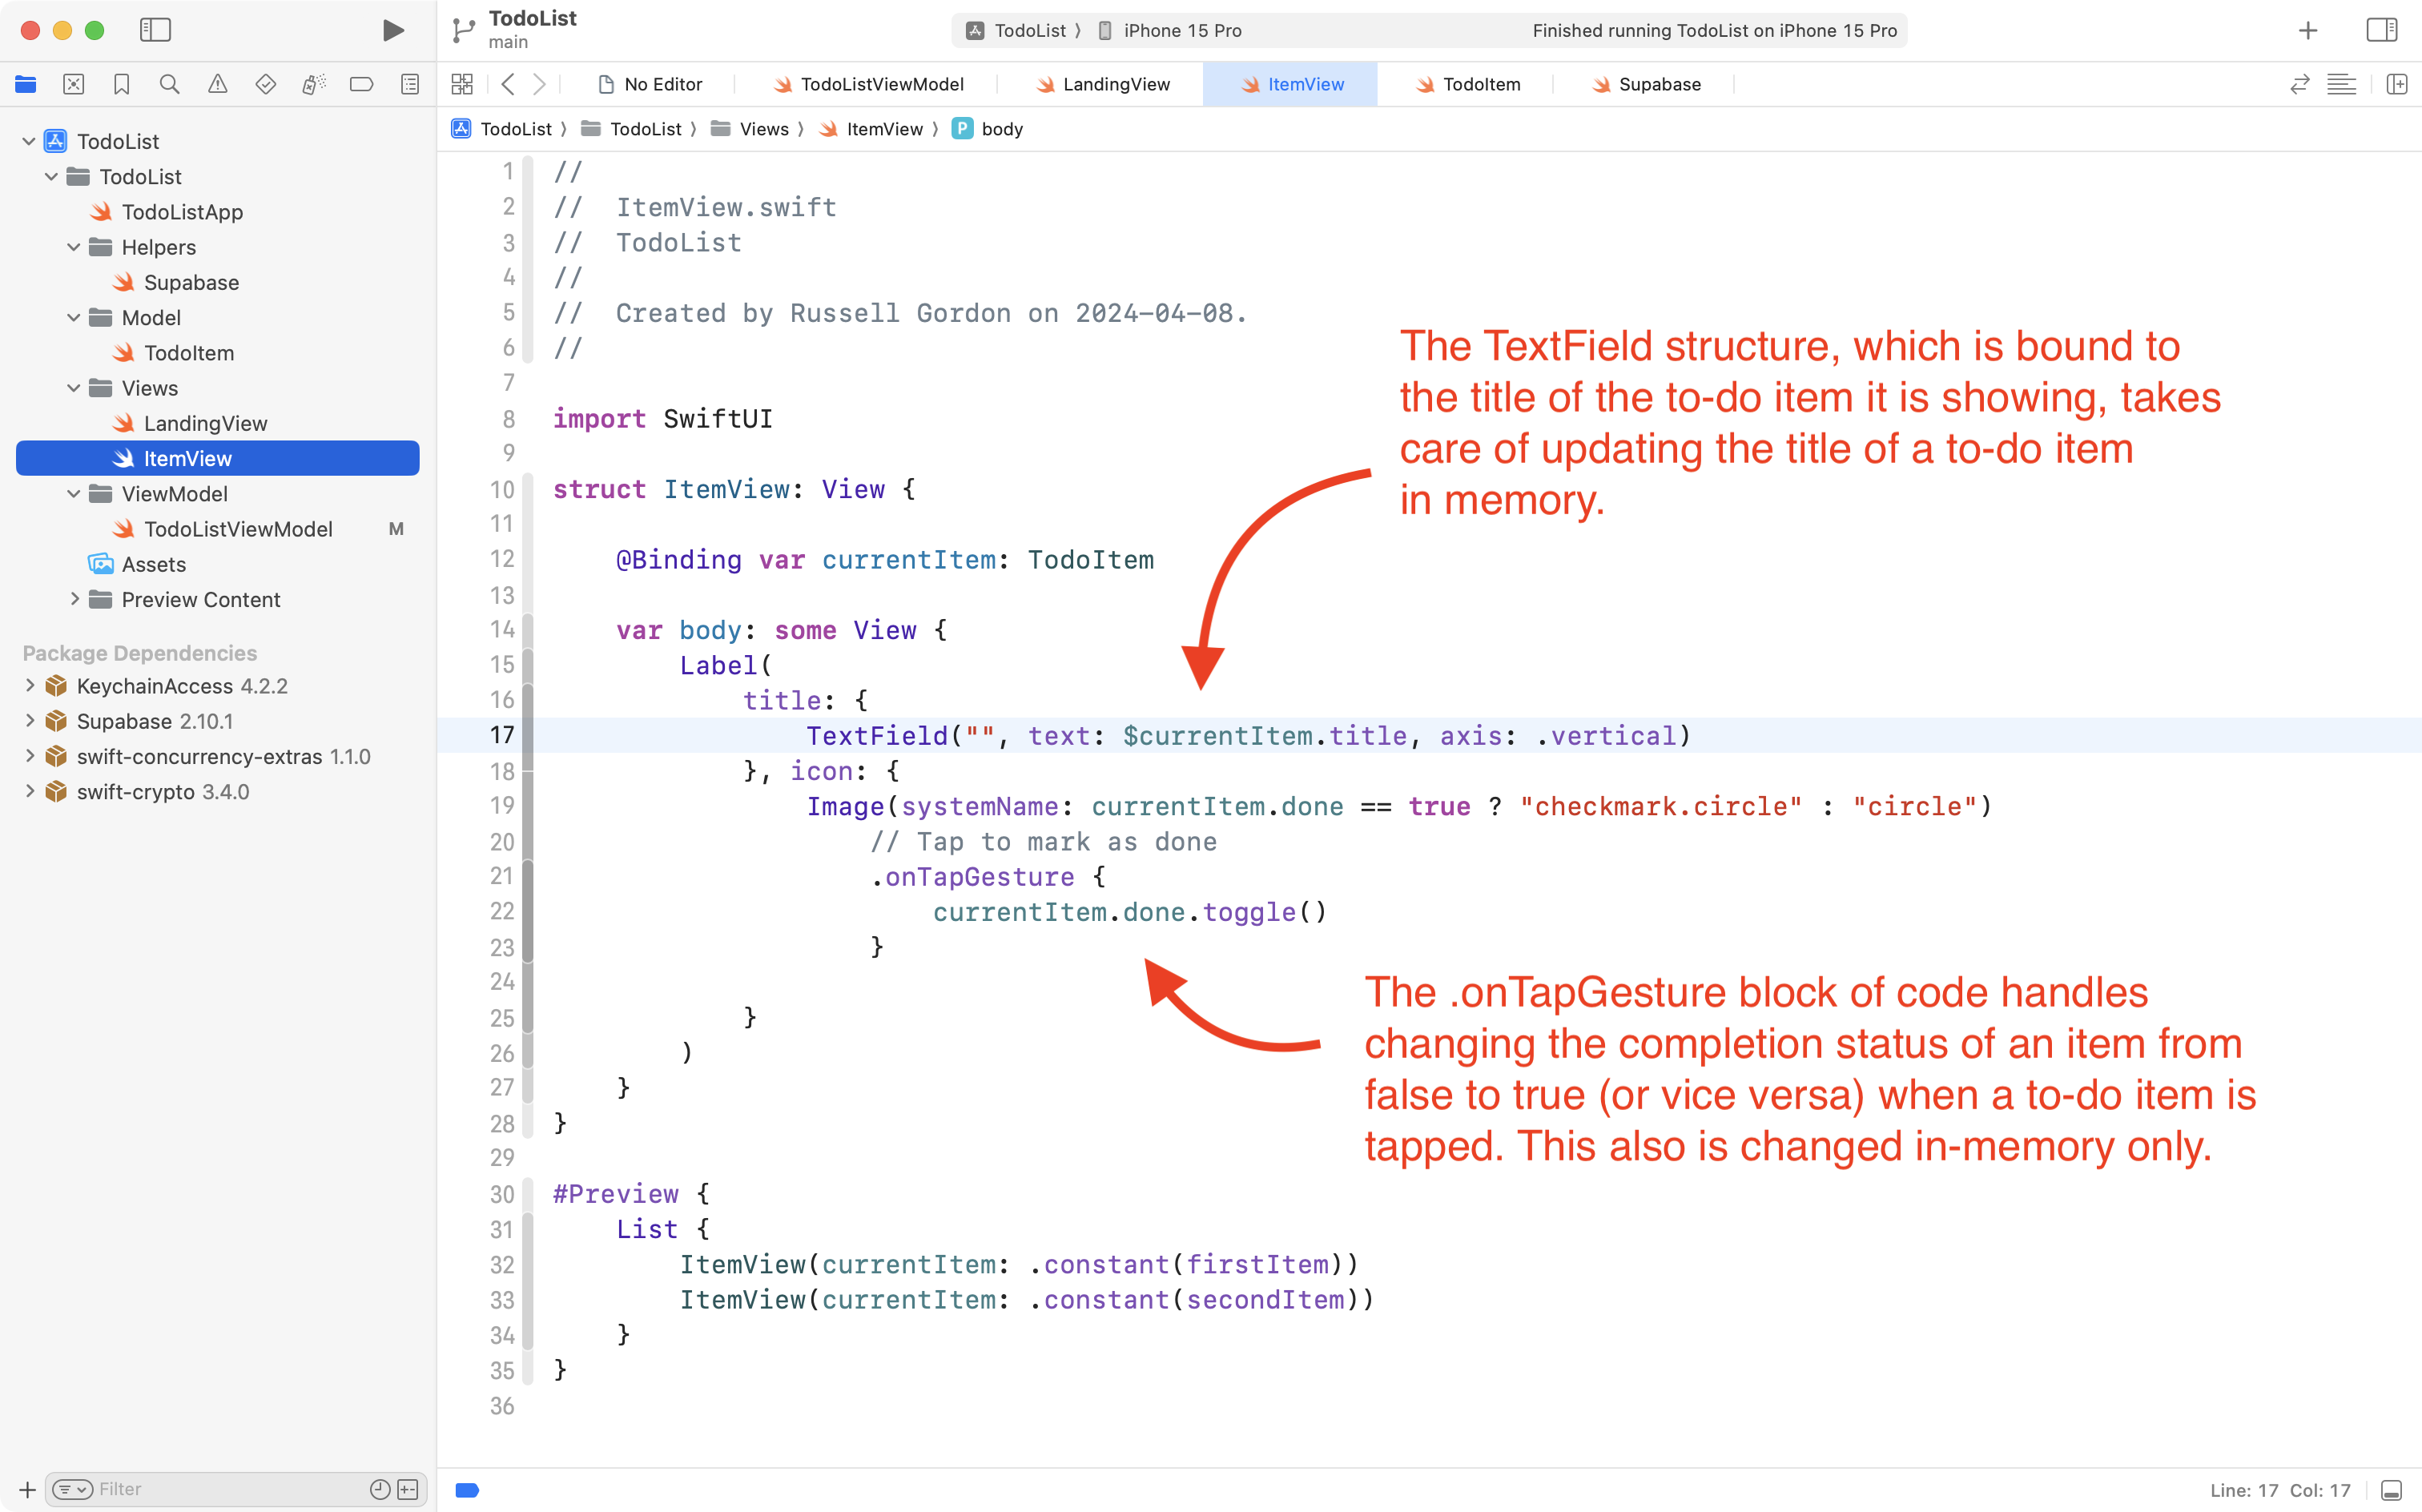Expand the Preview Content folder

pyautogui.click(x=74, y=599)
